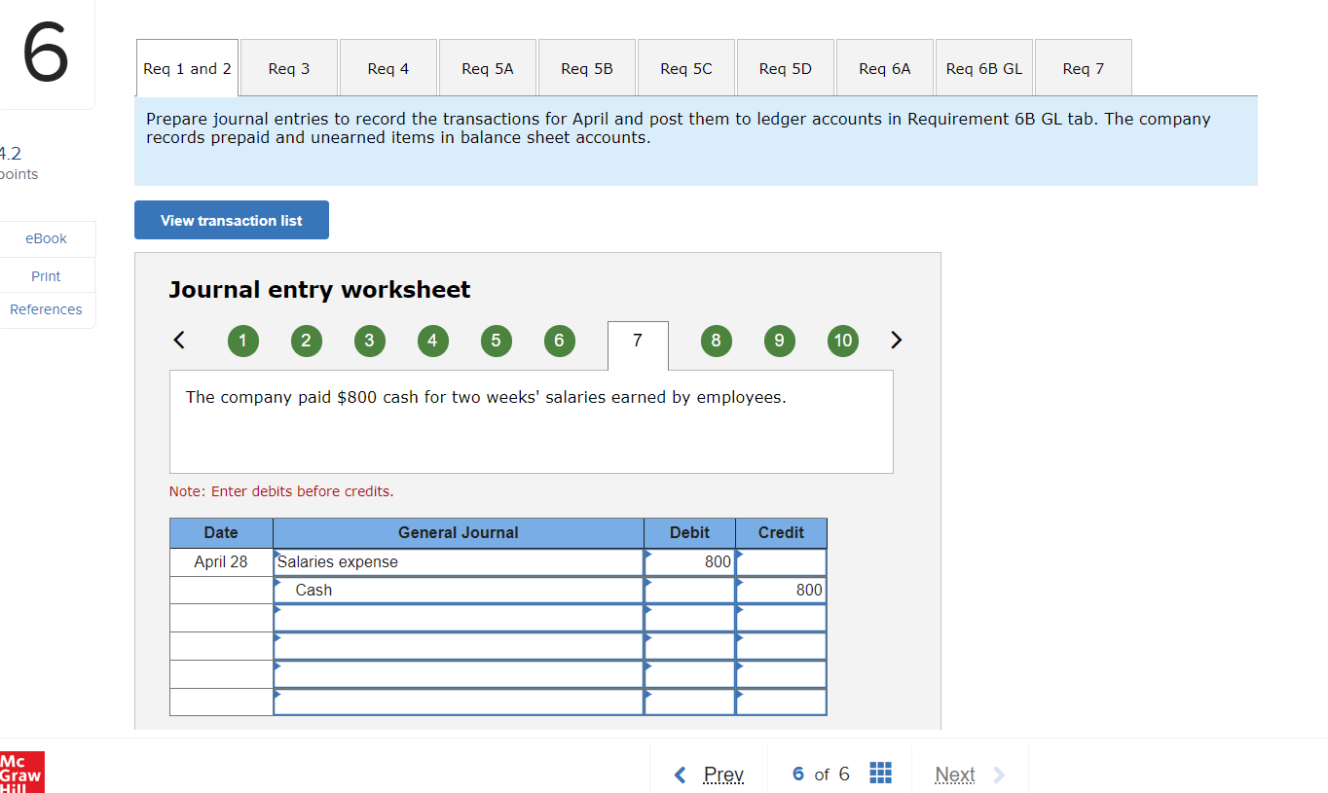Select transaction circle number 5
The height and width of the screenshot is (793, 1328).
click(496, 341)
